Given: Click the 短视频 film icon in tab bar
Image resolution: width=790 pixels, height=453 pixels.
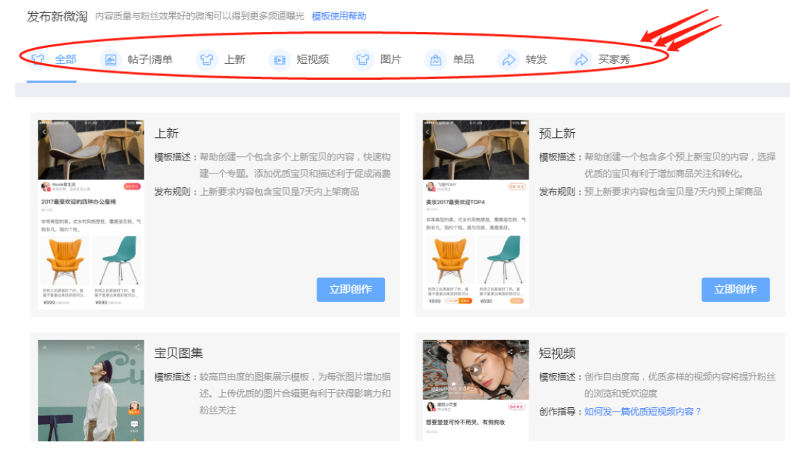Looking at the screenshot, I should [280, 60].
